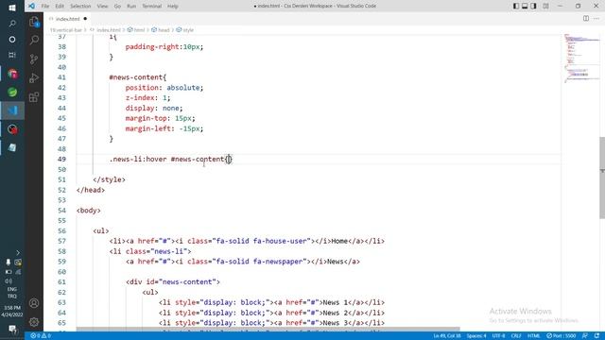This screenshot has width=605, height=340.
Task: Change file encoding UTF-8
Action: click(498, 336)
